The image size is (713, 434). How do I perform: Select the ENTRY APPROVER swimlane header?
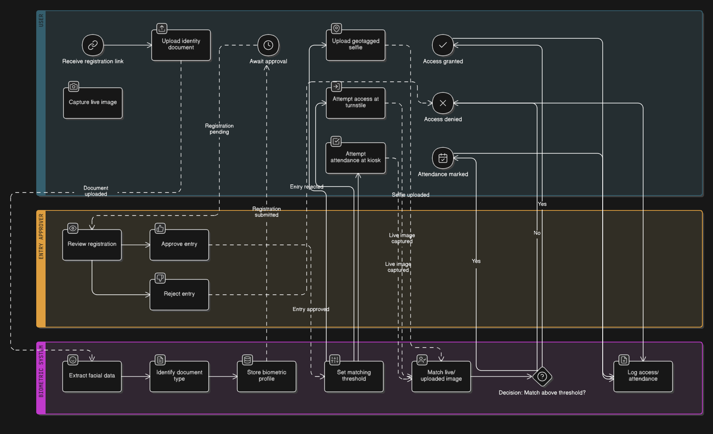tap(41, 269)
